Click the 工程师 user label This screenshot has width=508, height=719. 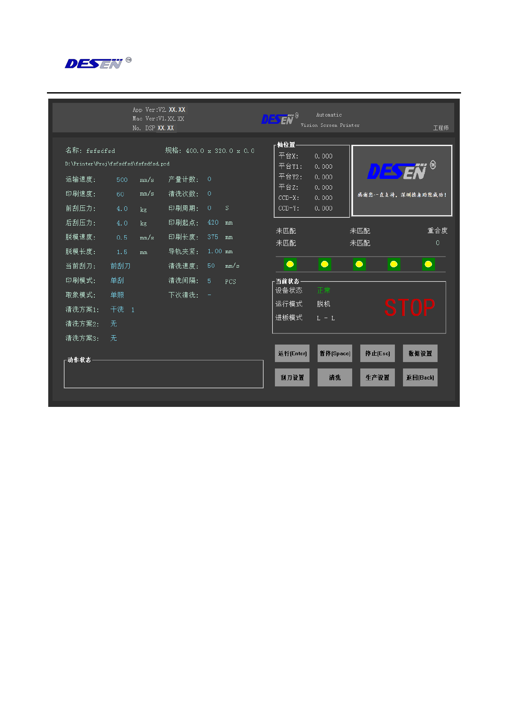click(441, 128)
